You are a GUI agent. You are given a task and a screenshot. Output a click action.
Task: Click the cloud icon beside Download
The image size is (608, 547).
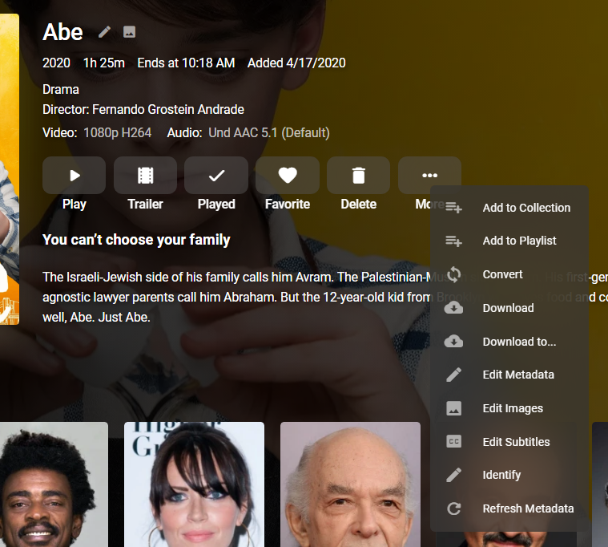click(x=453, y=308)
